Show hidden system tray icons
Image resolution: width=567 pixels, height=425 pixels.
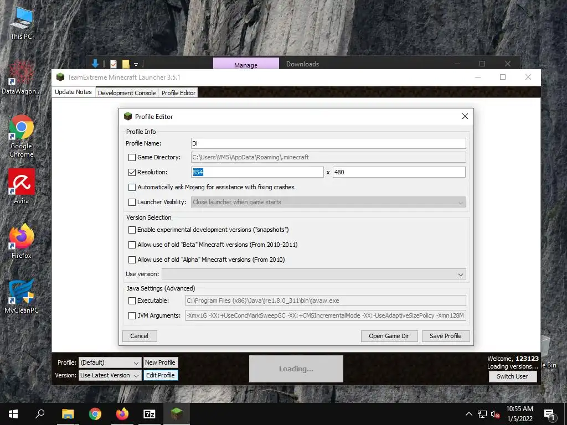point(468,414)
